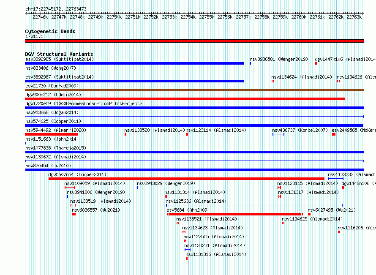Click the nsv1109059 (Alsmadi2014) label
The image size is (376, 275).
[95, 183]
